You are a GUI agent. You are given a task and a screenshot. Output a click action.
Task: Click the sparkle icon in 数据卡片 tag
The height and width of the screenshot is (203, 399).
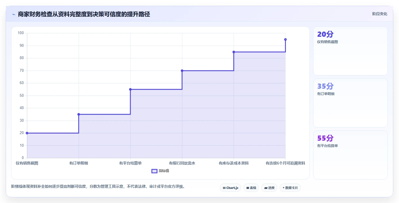click(283, 188)
